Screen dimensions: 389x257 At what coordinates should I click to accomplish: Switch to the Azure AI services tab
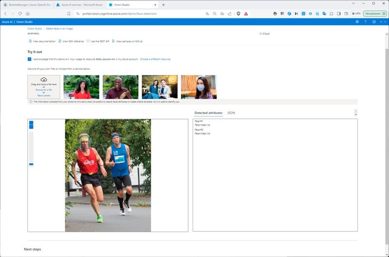[x=80, y=5]
